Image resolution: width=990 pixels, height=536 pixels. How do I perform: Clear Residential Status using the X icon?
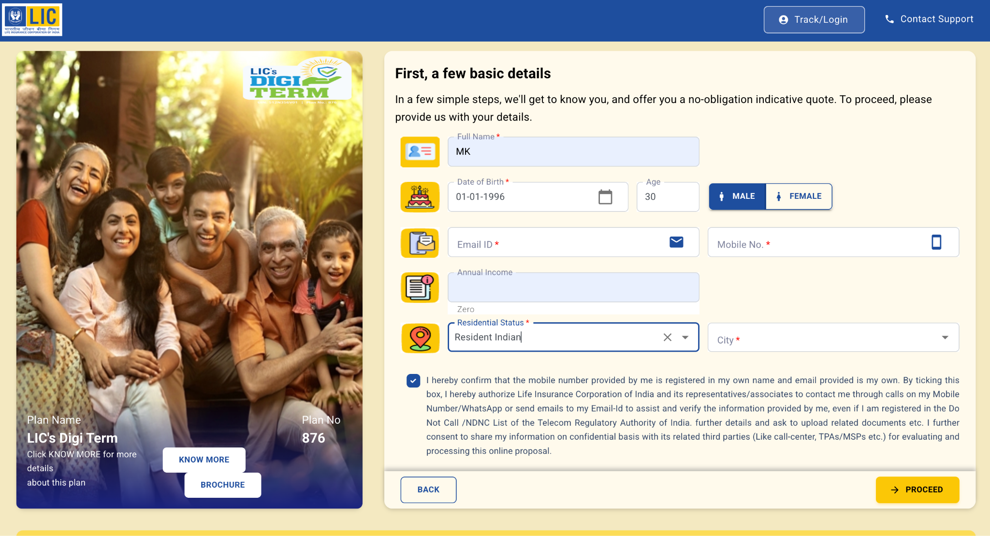click(667, 337)
